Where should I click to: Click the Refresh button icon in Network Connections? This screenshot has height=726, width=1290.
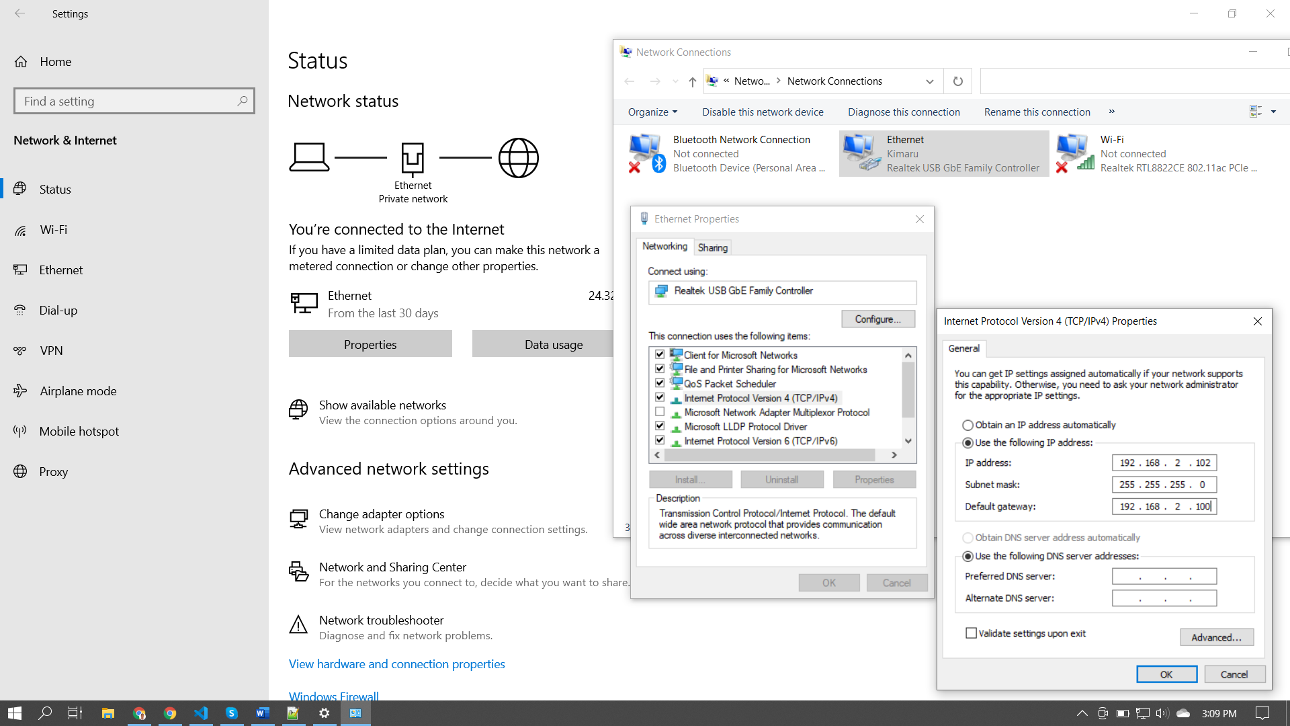pos(957,81)
